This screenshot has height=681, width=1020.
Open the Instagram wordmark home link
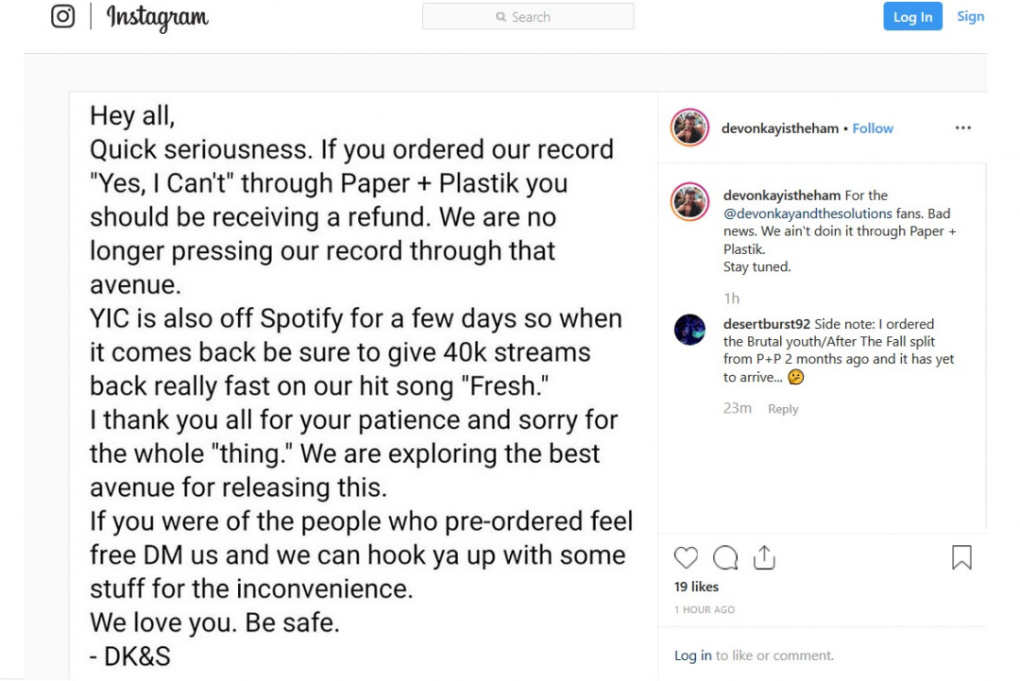(158, 17)
